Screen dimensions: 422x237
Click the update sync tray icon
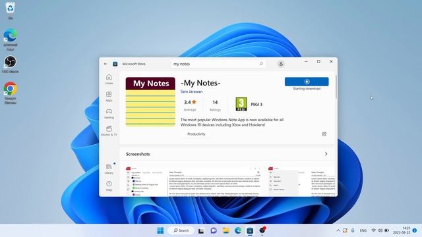click(x=345, y=230)
